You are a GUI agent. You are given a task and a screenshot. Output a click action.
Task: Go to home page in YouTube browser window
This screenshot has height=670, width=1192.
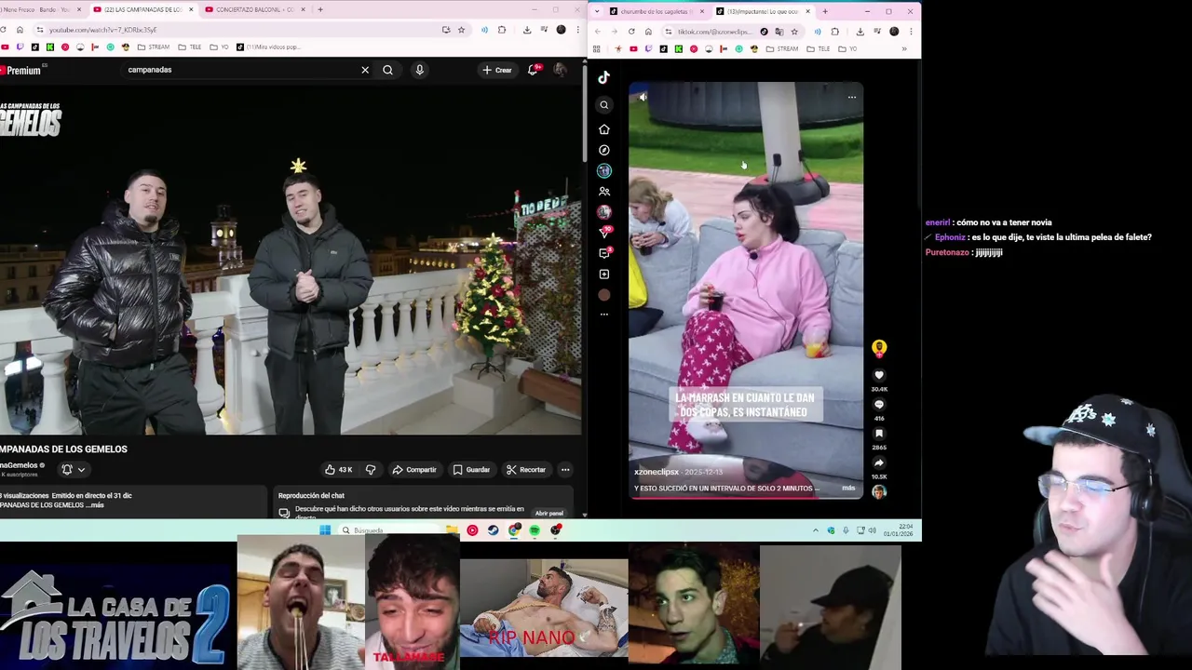tap(20, 30)
